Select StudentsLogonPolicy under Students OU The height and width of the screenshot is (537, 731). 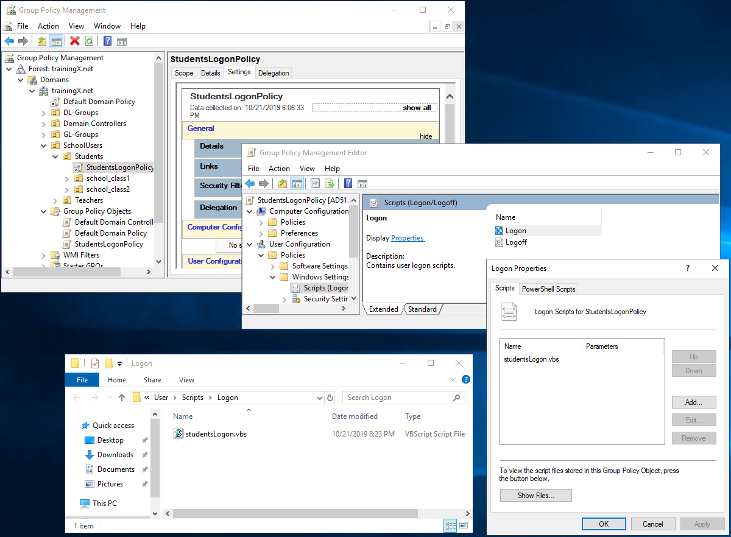point(120,167)
